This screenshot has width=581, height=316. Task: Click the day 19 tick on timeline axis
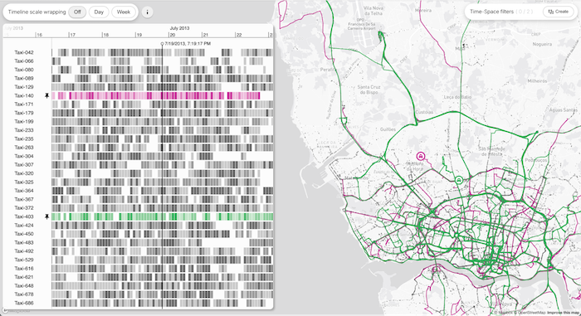(x=139, y=35)
